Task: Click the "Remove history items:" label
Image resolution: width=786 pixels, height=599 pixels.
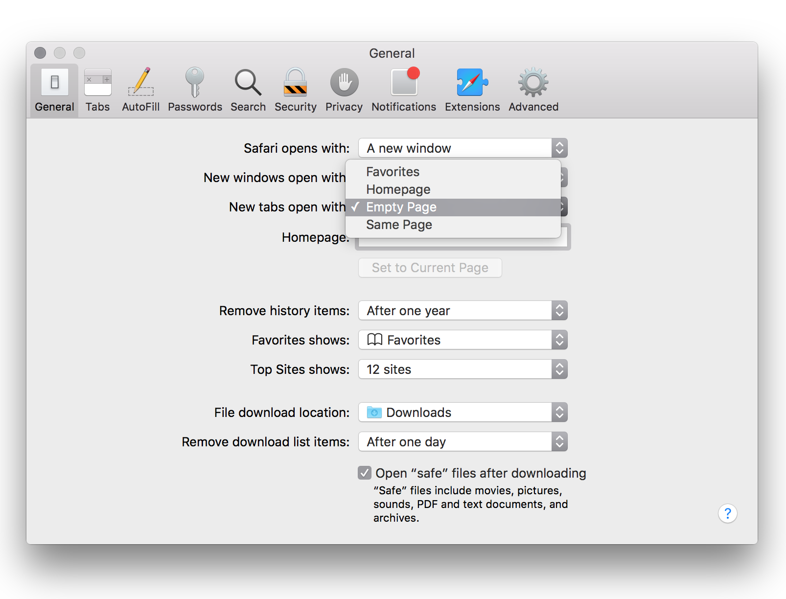Action: pyautogui.click(x=284, y=311)
